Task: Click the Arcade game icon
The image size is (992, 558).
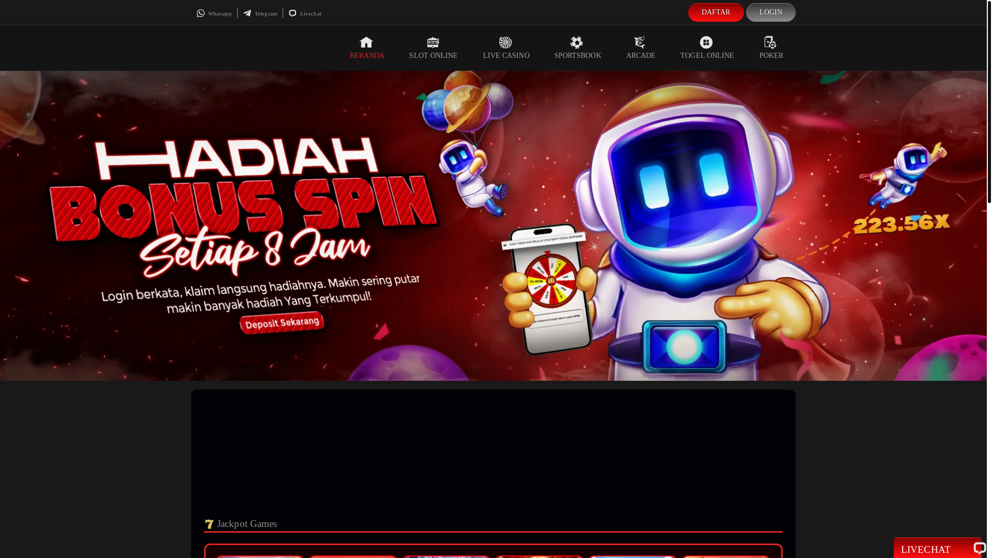Action: tap(640, 42)
